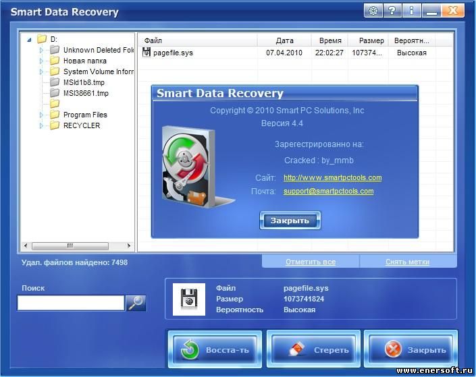Viewport: 476px width, 377px height.
Task: Click the Новая папка folder icon
Action: 55,60
